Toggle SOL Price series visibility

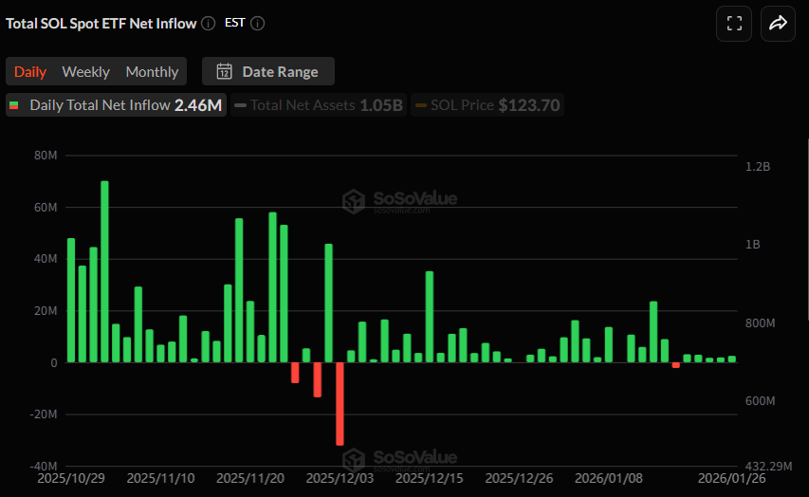tap(487, 105)
